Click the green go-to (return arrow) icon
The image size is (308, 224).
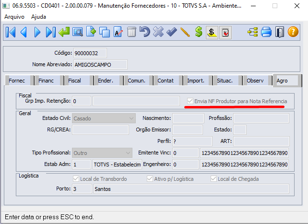(64, 32)
